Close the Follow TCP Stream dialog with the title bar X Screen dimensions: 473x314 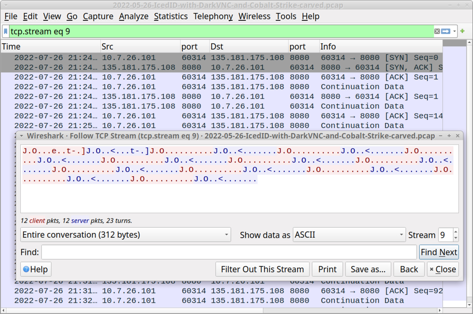(x=457, y=136)
